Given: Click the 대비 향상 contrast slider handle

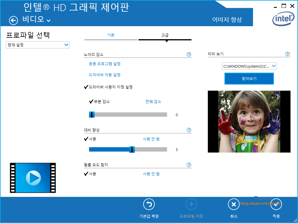Looking at the screenshot, I should click(x=132, y=150).
